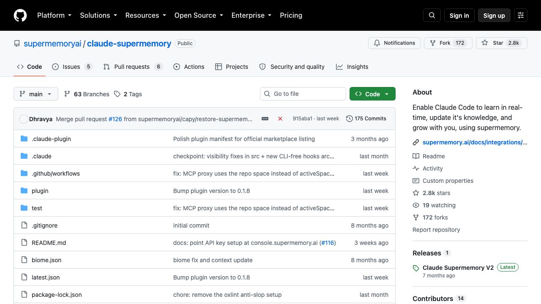Image resolution: width=541 pixels, height=304 pixels.
Task: Switch to the Insights tab
Action: [352, 67]
